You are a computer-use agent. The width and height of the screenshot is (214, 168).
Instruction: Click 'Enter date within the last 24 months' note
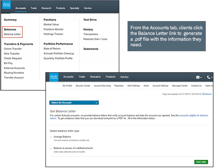[x=69, y=152]
